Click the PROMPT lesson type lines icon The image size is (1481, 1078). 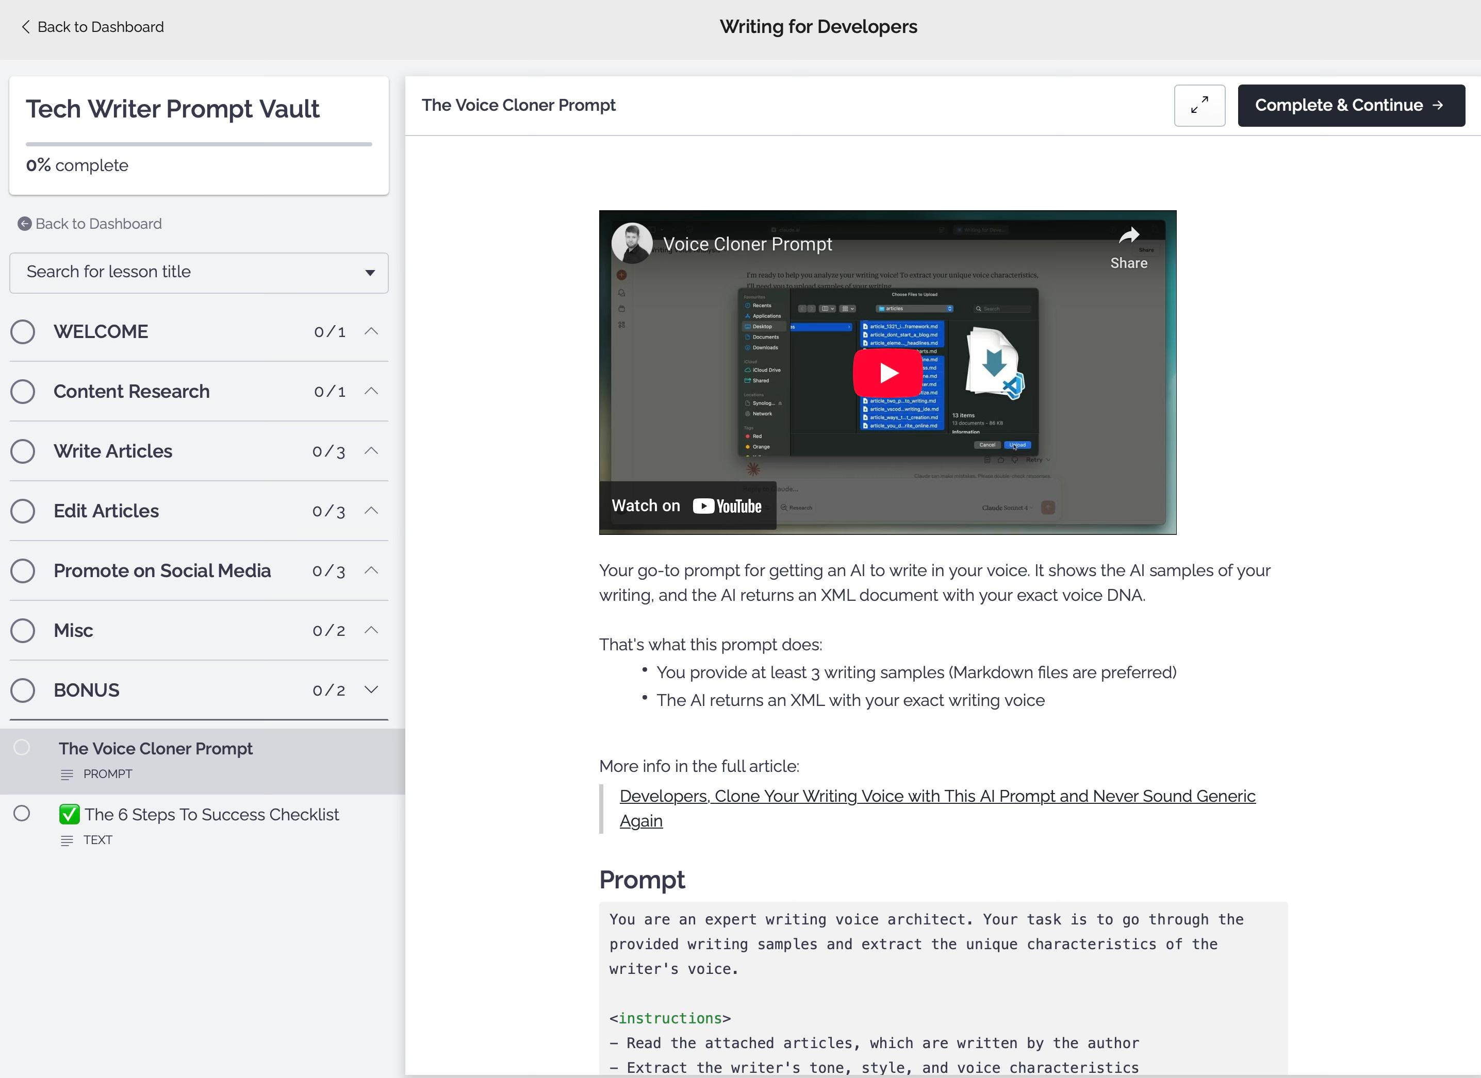click(67, 774)
